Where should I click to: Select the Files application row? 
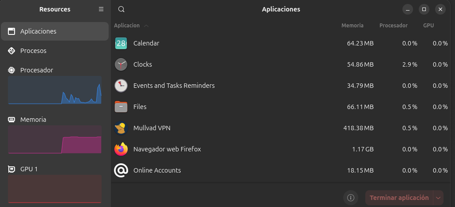click(x=281, y=107)
